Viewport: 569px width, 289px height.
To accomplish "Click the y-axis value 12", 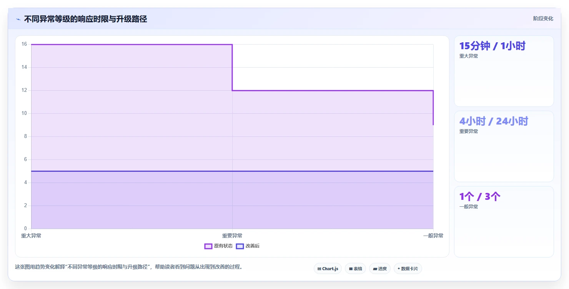I will [24, 90].
